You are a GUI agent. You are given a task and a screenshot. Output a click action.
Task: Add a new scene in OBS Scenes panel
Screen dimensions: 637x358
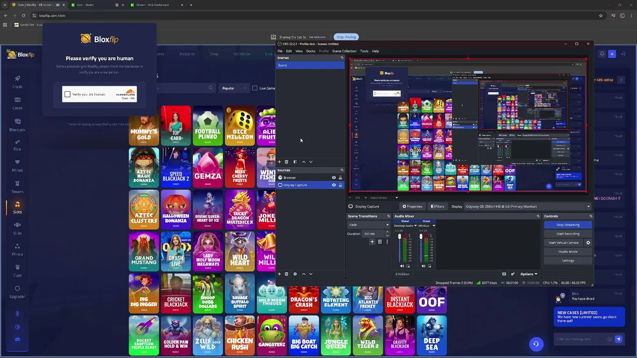(x=279, y=162)
